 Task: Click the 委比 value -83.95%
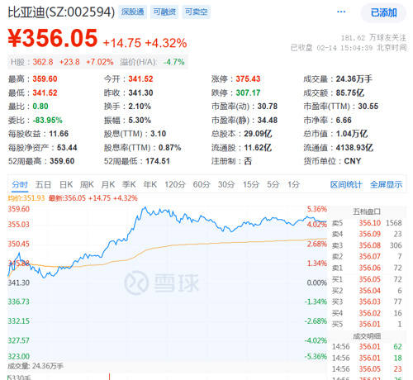pos(48,121)
